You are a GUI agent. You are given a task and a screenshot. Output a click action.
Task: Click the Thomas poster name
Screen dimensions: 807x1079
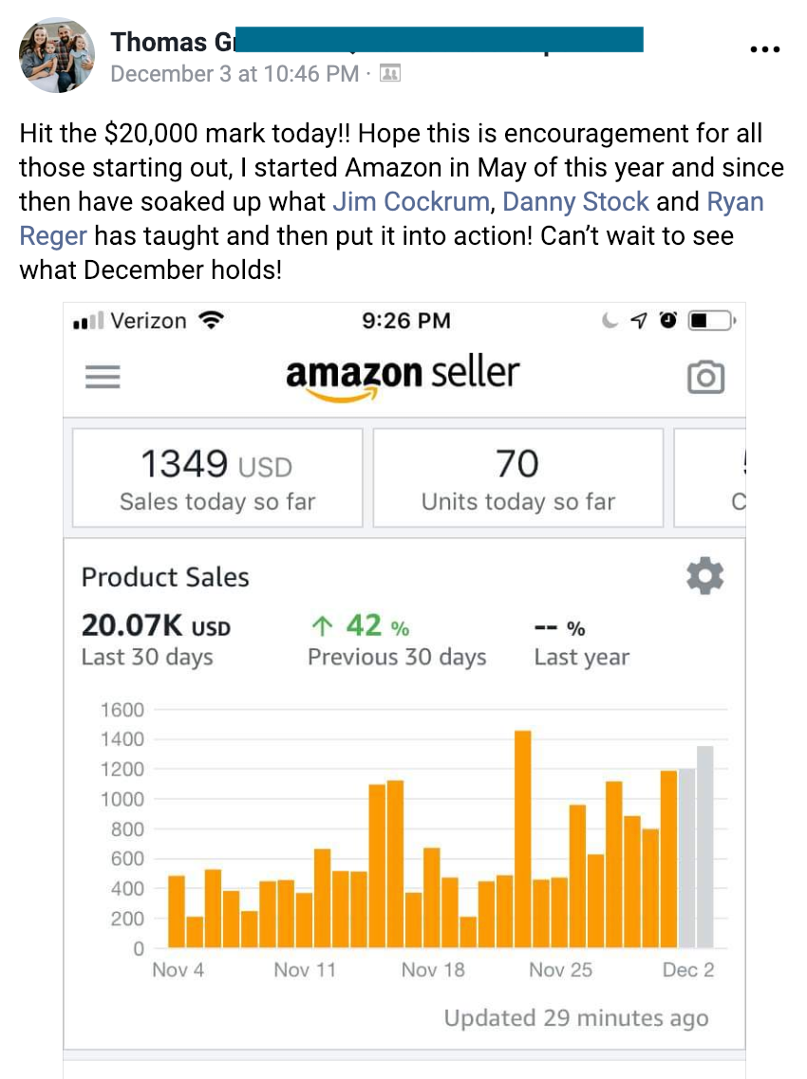click(160, 42)
